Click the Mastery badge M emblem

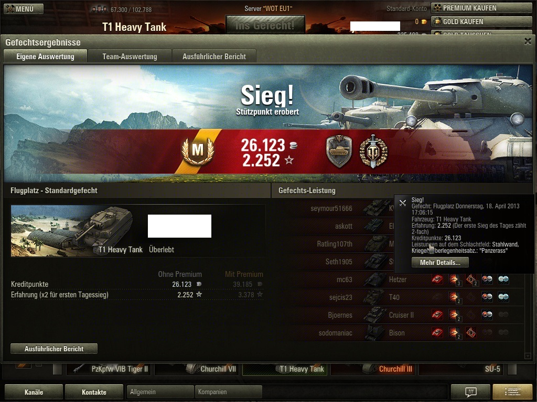click(x=198, y=151)
